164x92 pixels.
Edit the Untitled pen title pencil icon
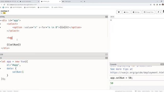coord(8,11)
